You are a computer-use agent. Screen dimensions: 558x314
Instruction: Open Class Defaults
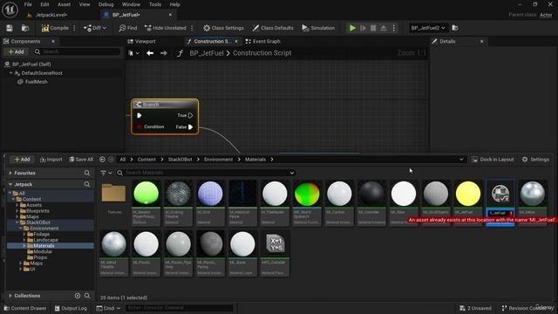[x=273, y=28]
